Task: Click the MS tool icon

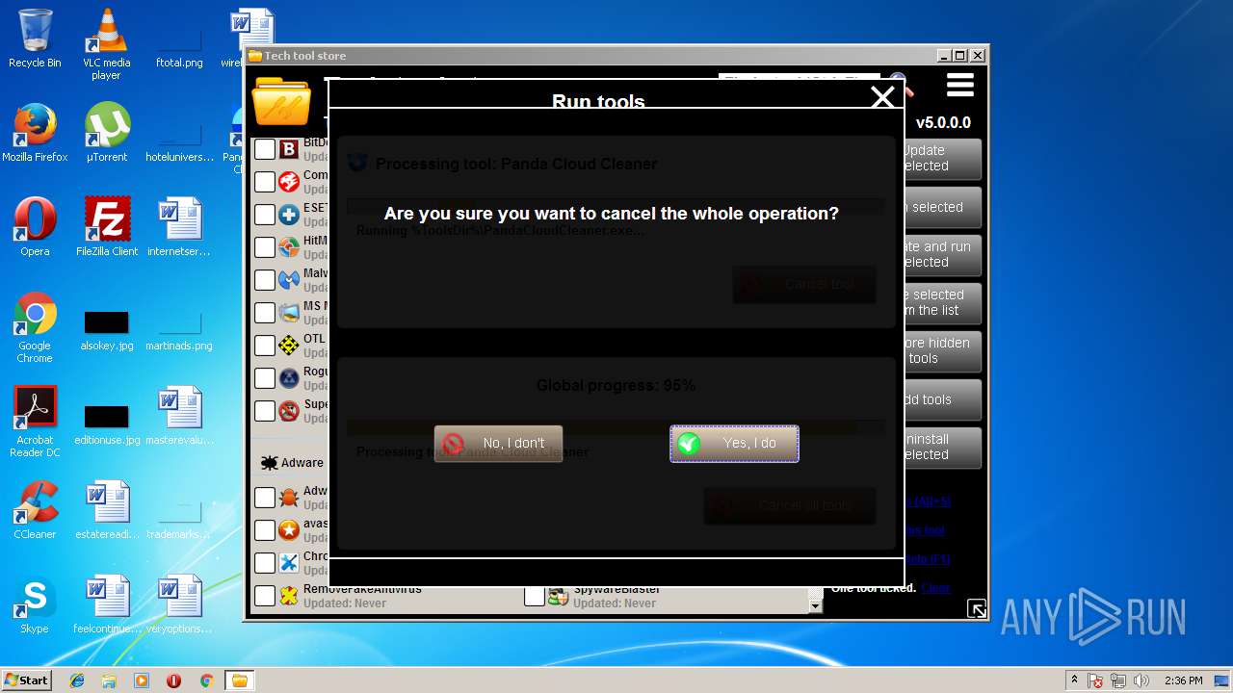Action: 289,313
